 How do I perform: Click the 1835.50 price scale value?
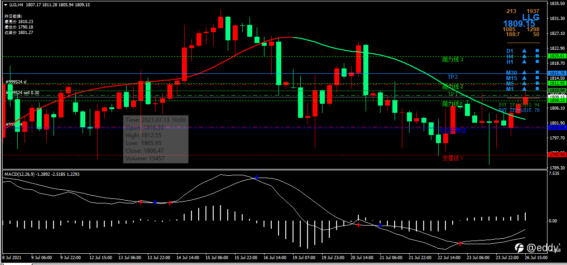557,4
